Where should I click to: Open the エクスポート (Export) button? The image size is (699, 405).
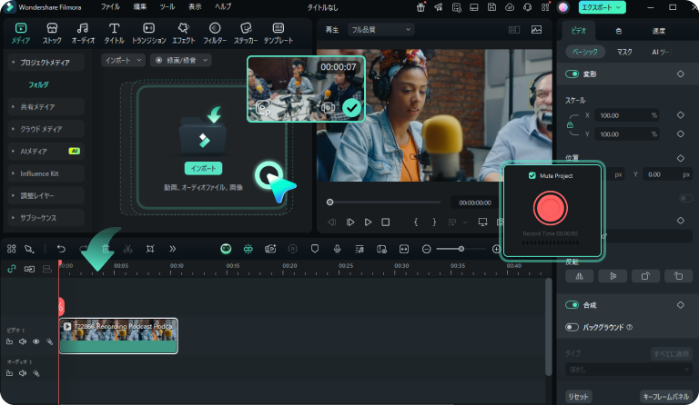(602, 7)
